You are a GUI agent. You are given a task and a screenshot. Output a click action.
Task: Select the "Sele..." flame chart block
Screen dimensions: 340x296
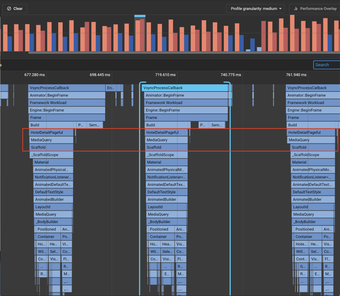[167, 252]
